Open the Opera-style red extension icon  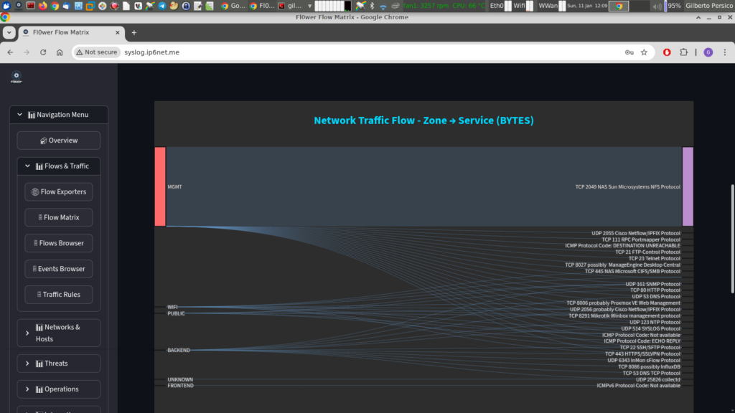coord(667,52)
